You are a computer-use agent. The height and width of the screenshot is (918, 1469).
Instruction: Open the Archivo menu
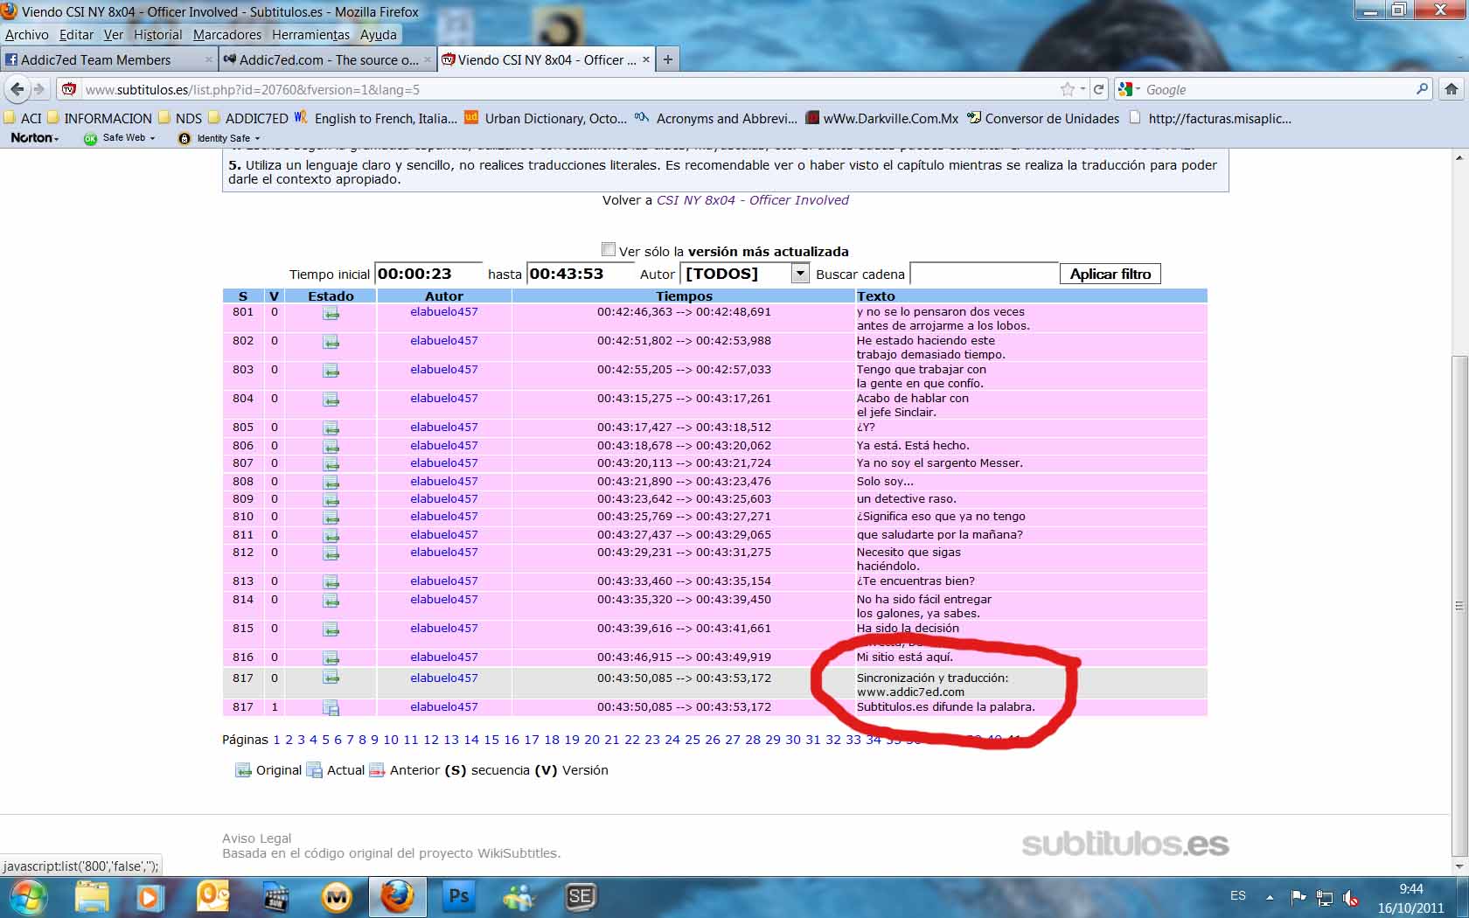(x=27, y=35)
